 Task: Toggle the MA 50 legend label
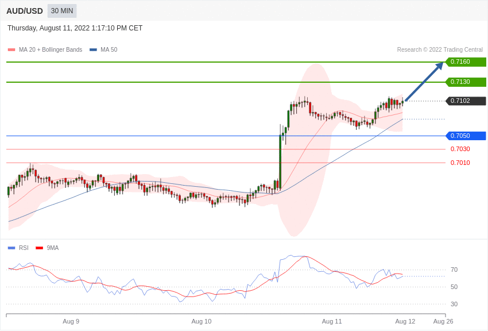coord(109,50)
